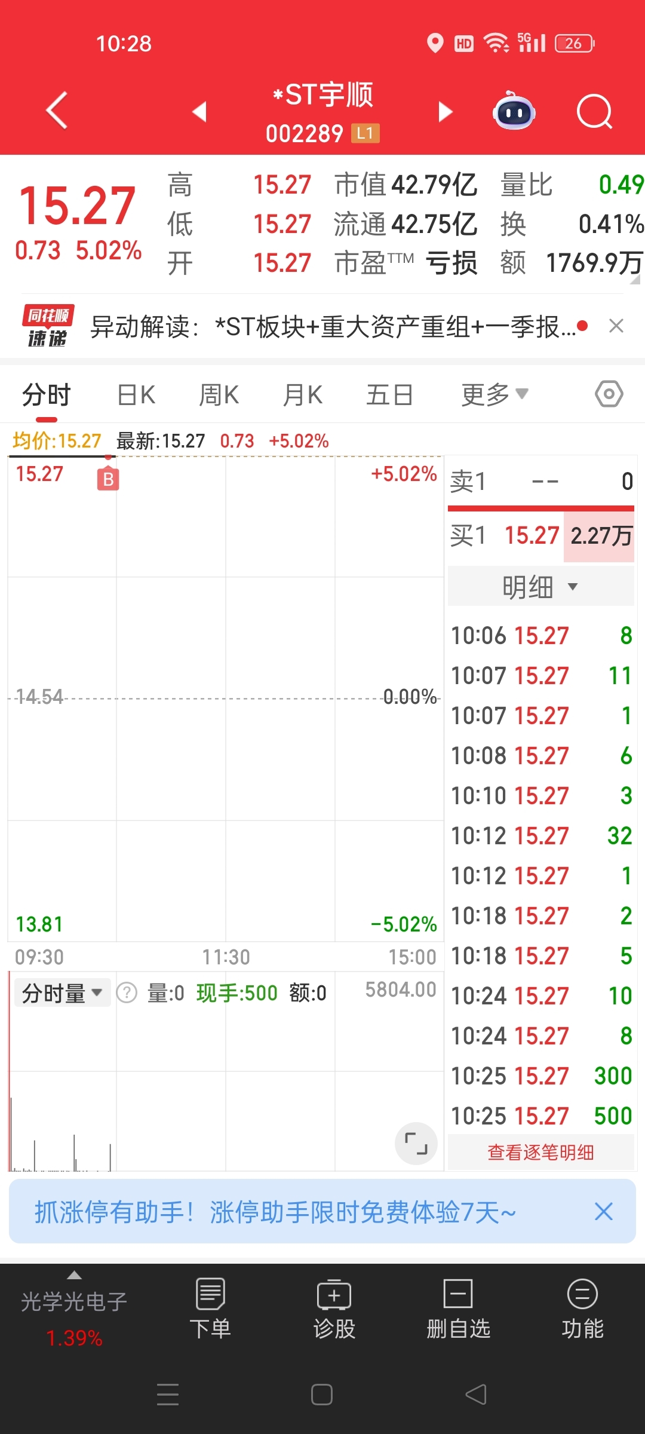Open the 同花顺速递 news logo
Viewport: 645px width, 1434px height.
tap(48, 326)
